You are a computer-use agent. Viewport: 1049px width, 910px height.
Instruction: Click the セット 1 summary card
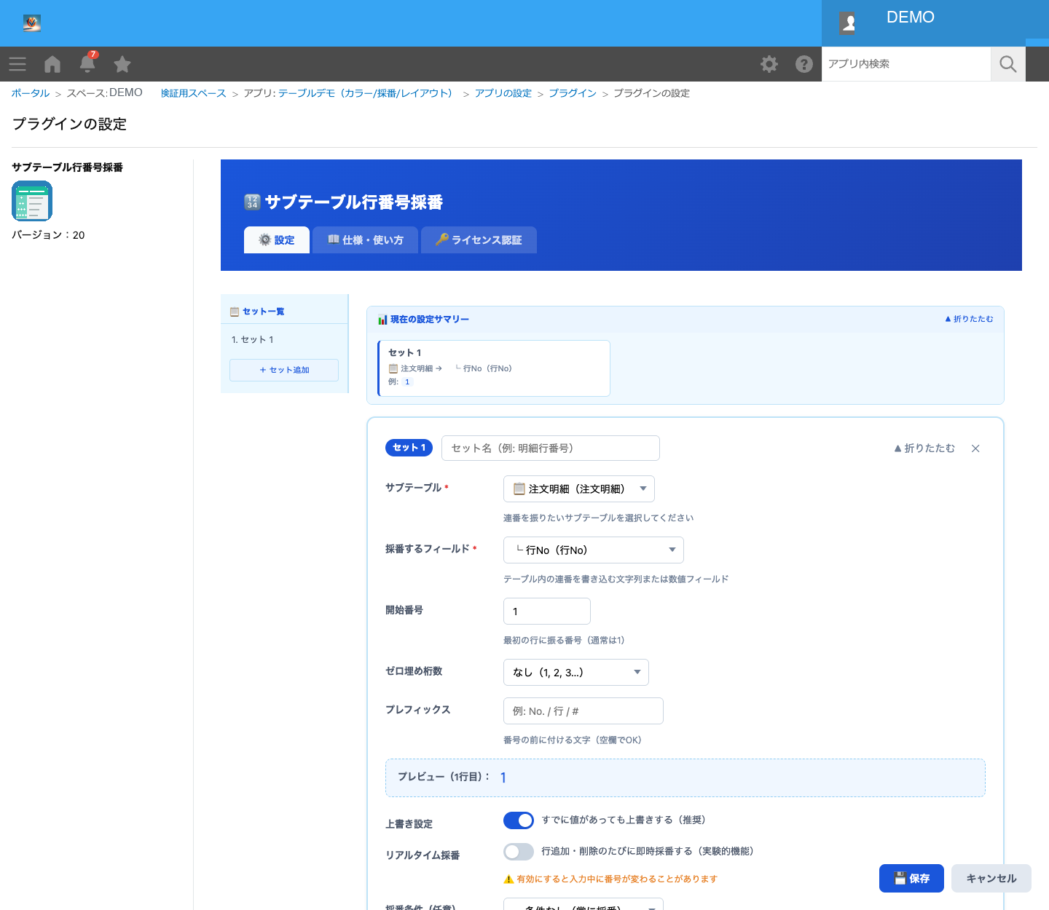(494, 368)
